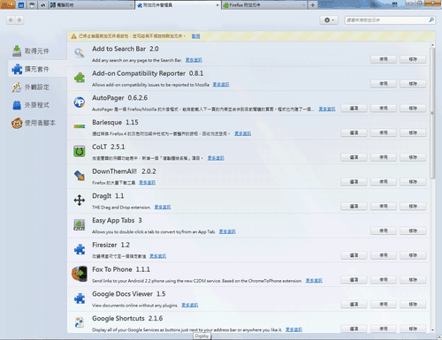Click the Firesizer blue puzzle icon

[80, 249]
